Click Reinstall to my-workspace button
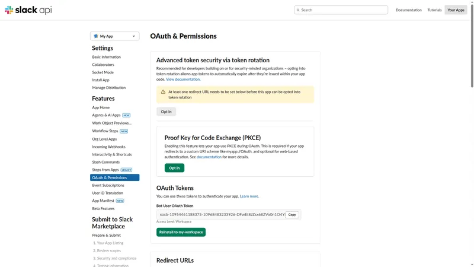This screenshot has height=267, width=474. point(181,232)
